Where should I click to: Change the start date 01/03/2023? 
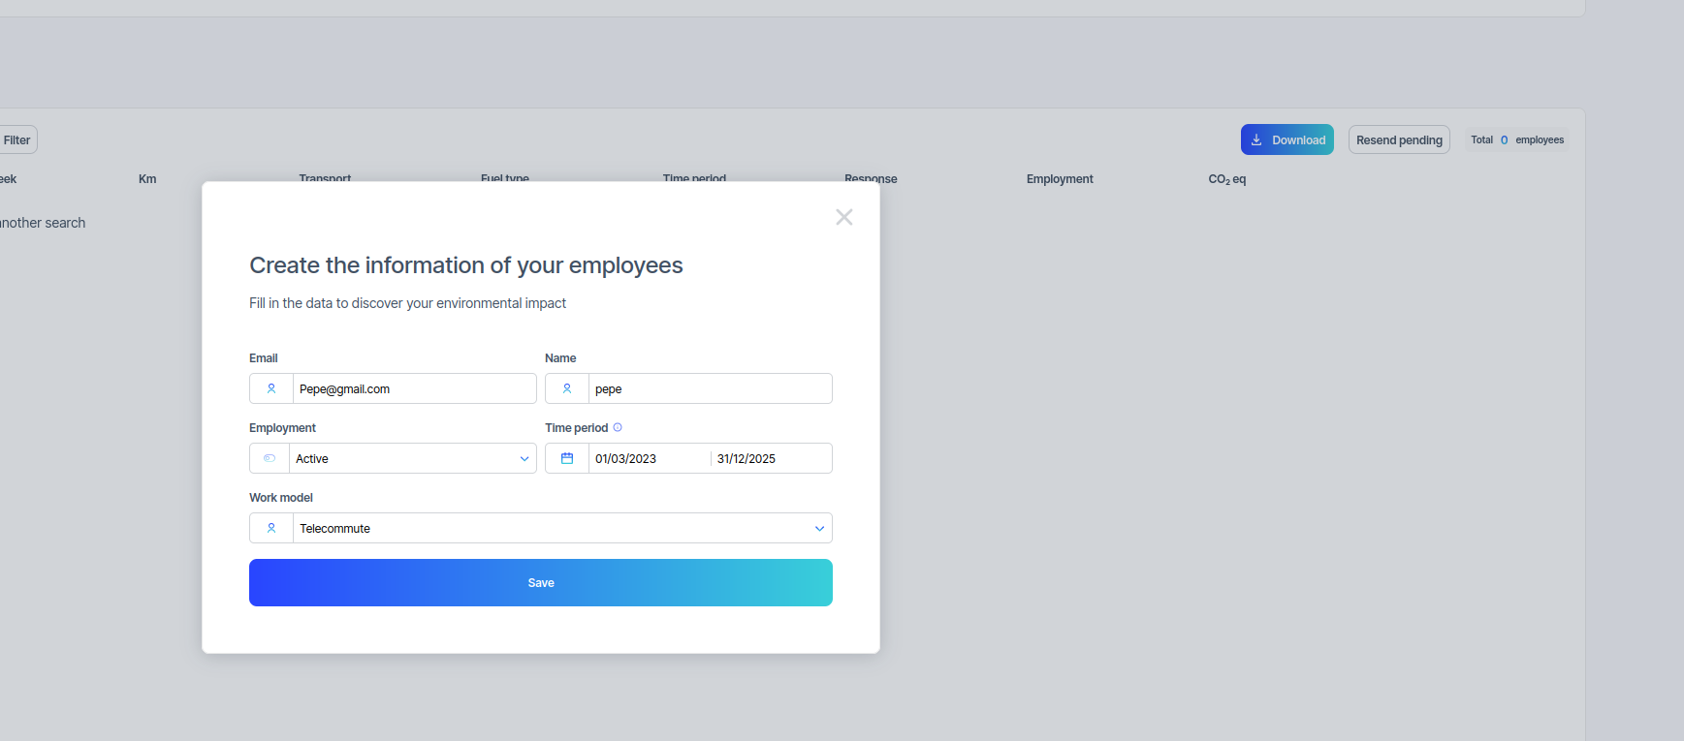[650, 458]
